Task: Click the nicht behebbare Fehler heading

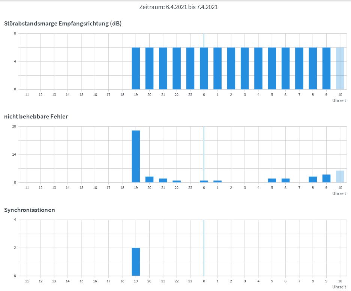Action: click(36, 117)
